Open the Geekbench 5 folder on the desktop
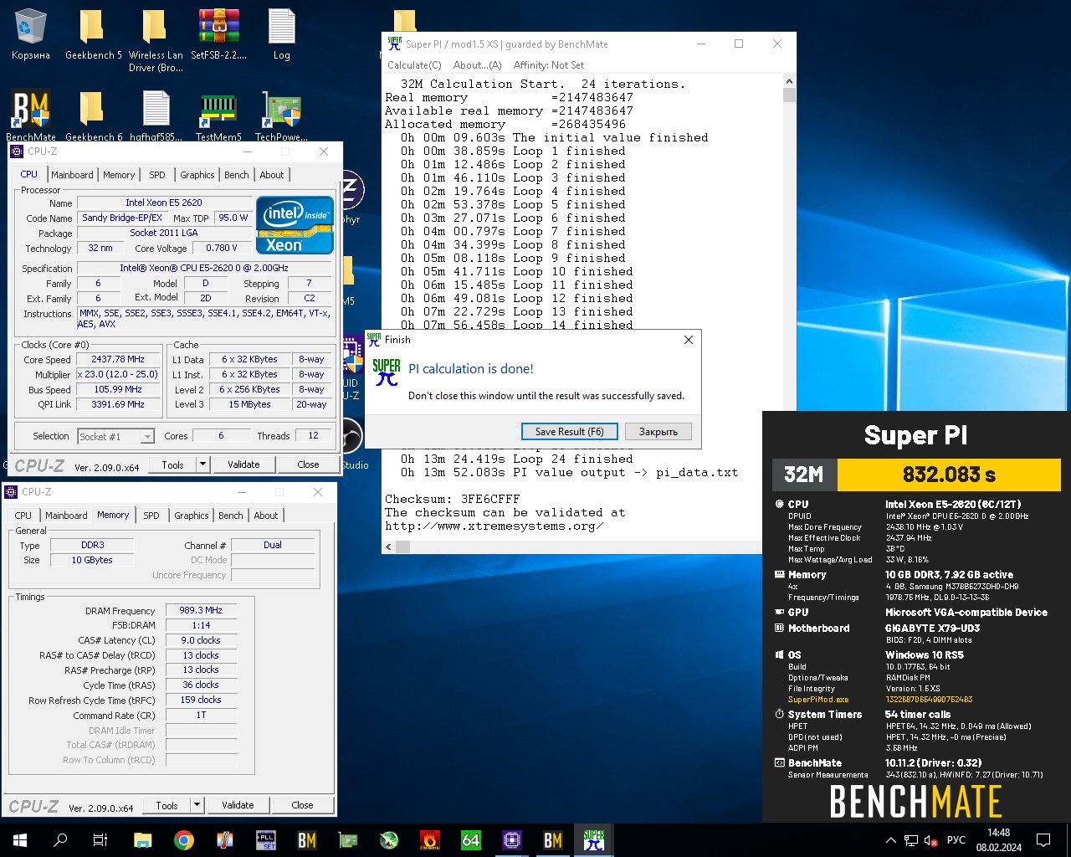1071x857 pixels. (x=94, y=35)
